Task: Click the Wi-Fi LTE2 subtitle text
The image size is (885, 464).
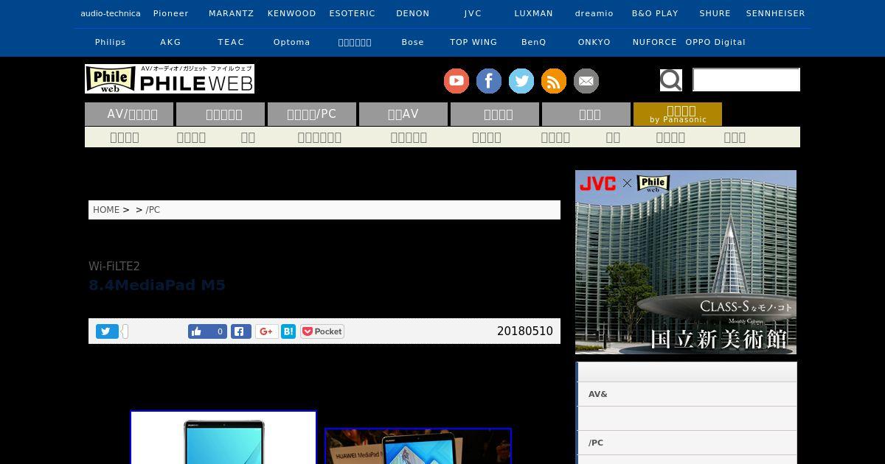Action: tap(114, 266)
